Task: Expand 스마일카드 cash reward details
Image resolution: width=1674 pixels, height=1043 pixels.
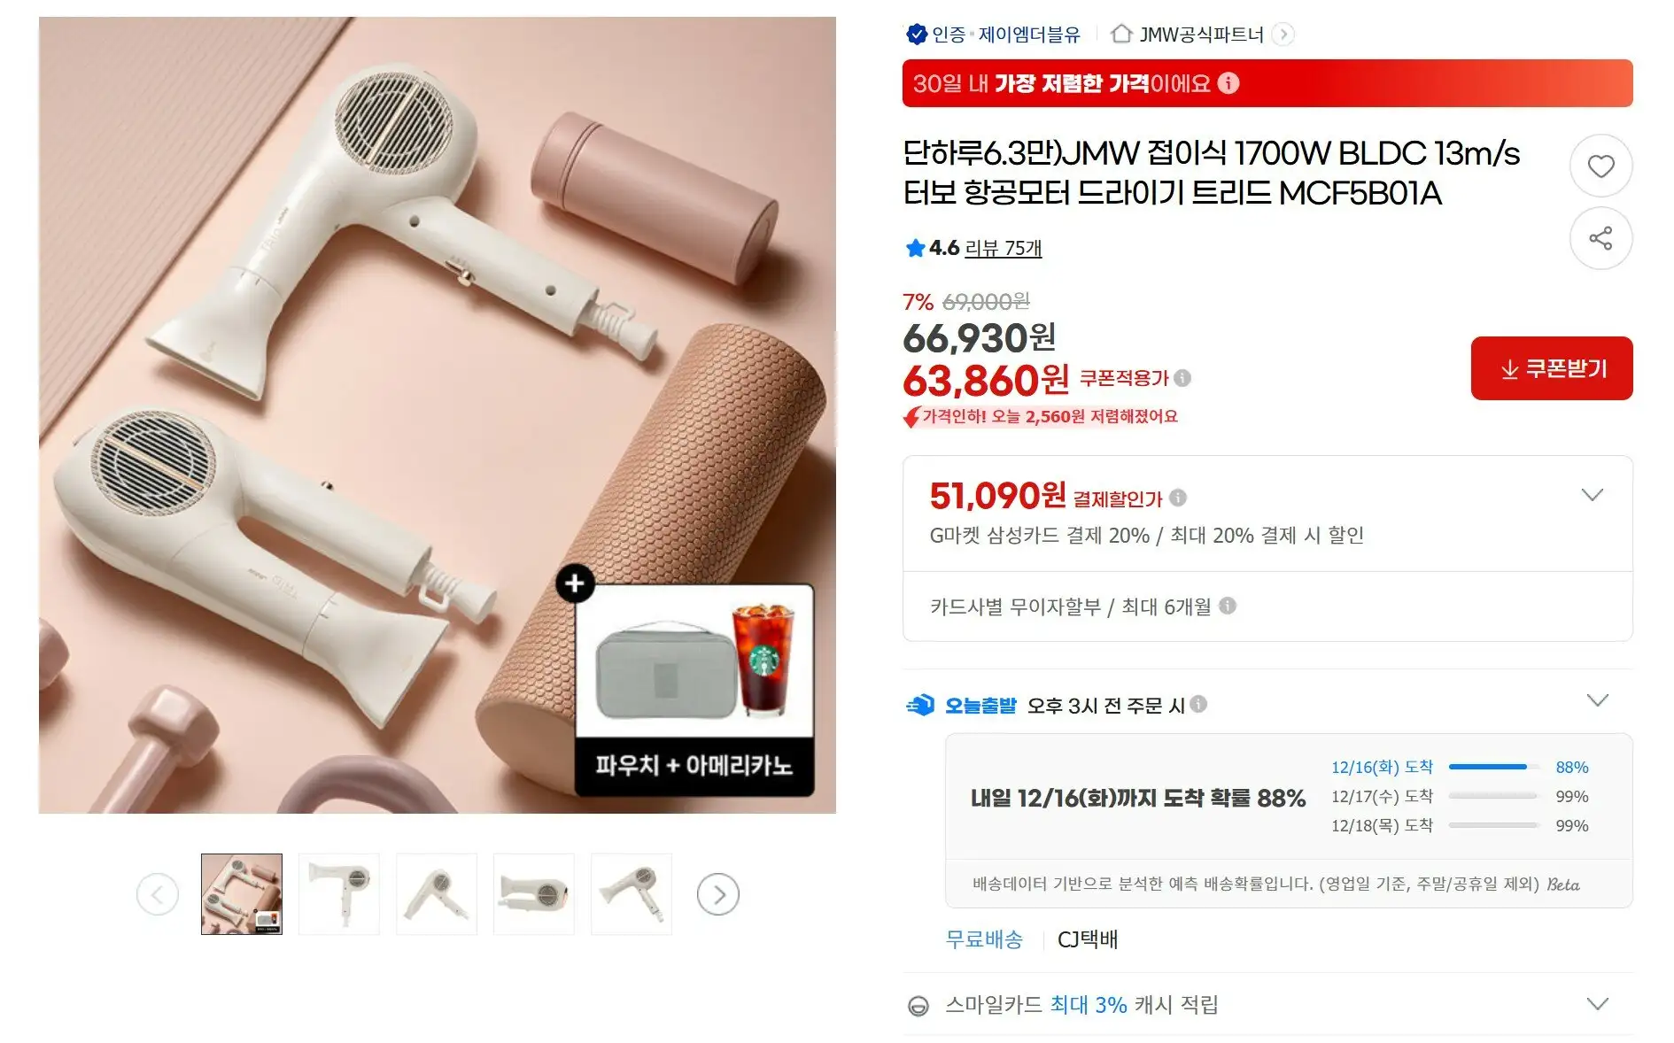Action: (1597, 1004)
